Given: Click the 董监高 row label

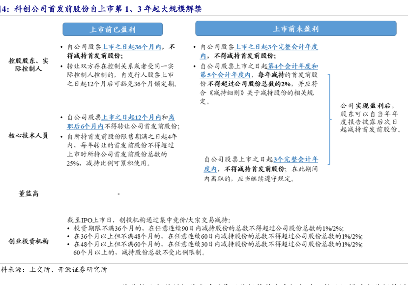Looking at the screenshot, I should pyautogui.click(x=28, y=193).
